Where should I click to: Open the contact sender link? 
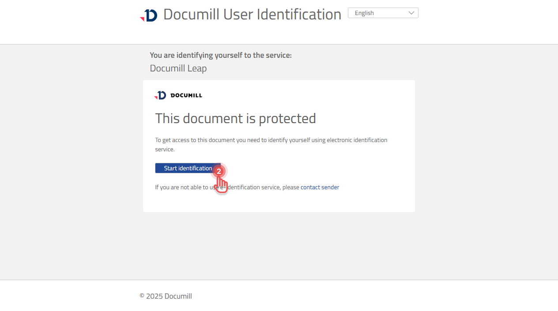(320, 187)
